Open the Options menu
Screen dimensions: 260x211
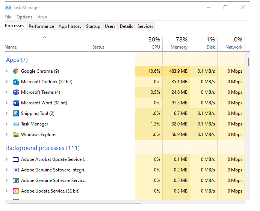pyautogui.click(x=24, y=17)
